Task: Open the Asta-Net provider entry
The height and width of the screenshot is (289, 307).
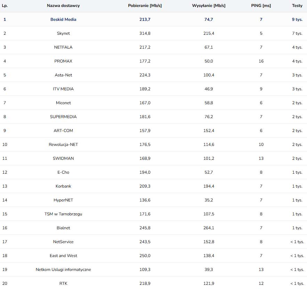Action: click(x=63, y=75)
